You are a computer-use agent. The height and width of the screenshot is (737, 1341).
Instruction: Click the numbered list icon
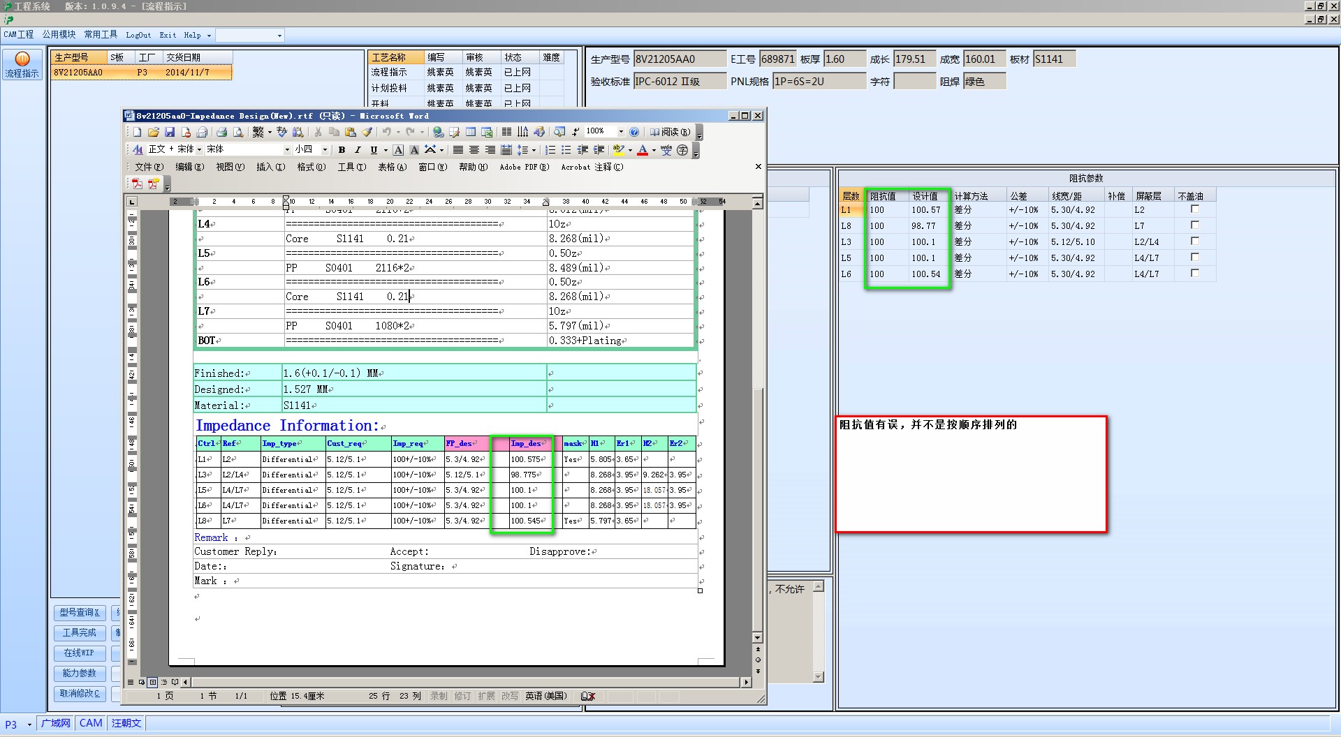coord(550,150)
